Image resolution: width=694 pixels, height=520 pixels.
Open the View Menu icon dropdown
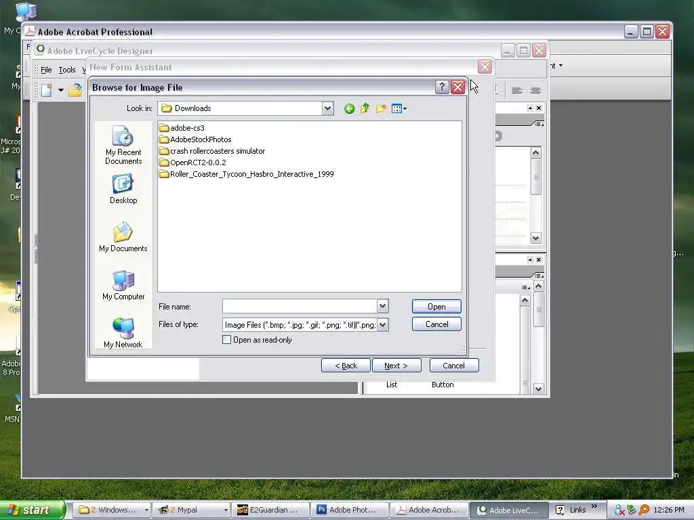point(399,108)
